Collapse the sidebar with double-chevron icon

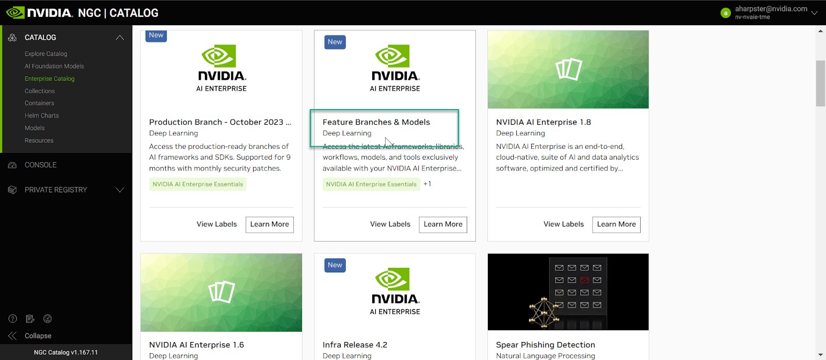click(x=12, y=336)
